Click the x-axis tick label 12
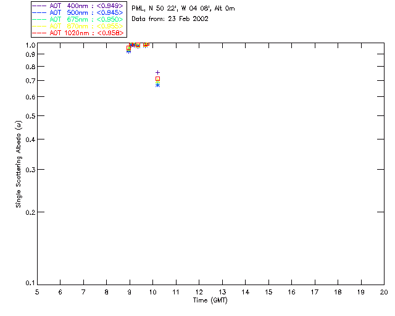The image size is (395, 316). pyautogui.click(x=199, y=292)
